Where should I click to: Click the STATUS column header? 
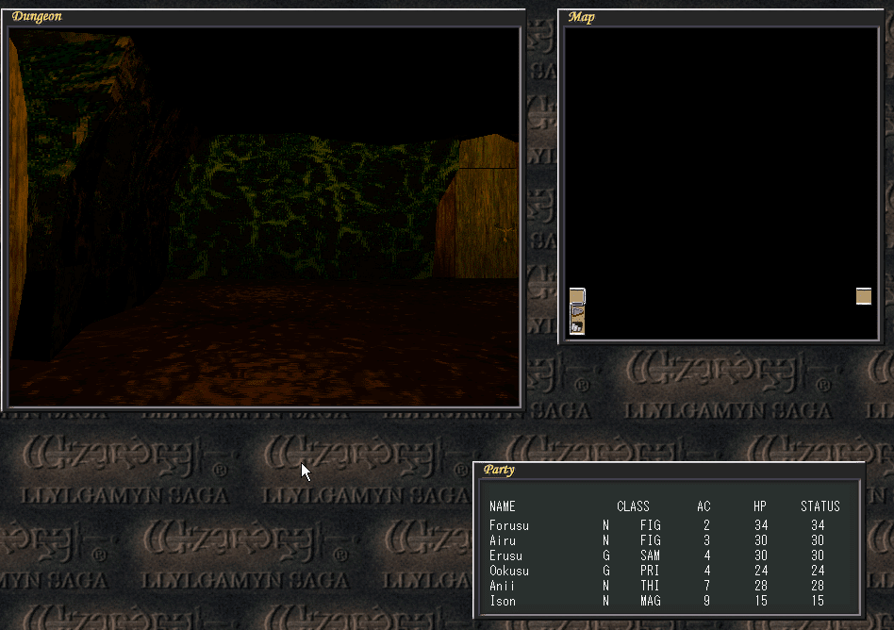[x=819, y=506]
